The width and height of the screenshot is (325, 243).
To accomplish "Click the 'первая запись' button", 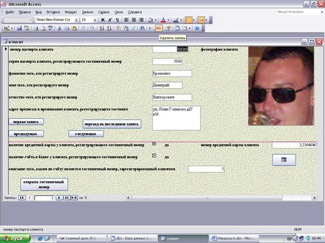I will [x=26, y=122].
